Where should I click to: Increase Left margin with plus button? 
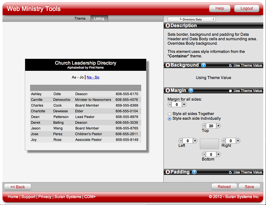(x=195, y=141)
